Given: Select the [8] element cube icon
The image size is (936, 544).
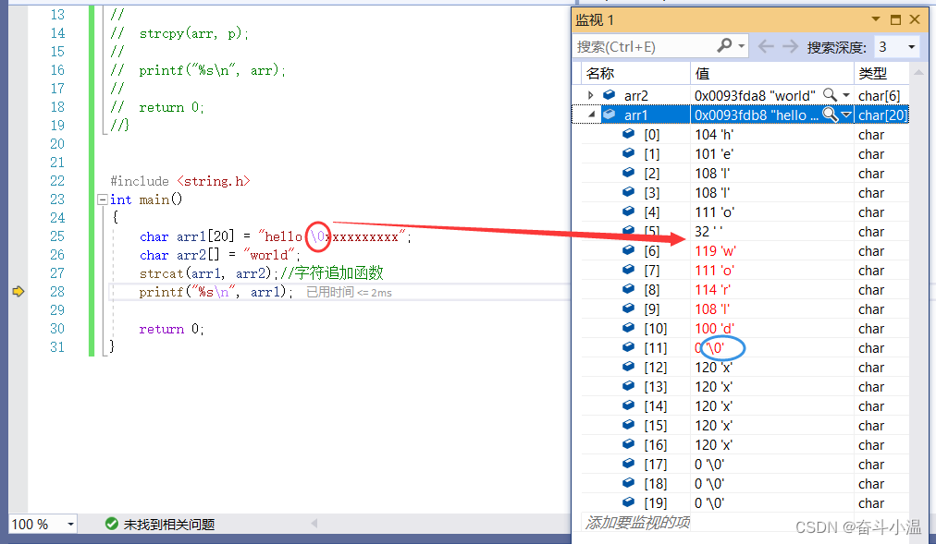Looking at the screenshot, I should [x=629, y=289].
